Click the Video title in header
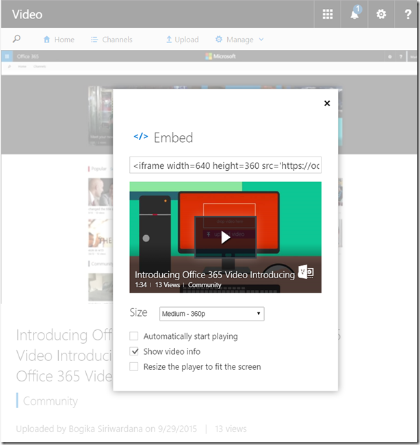This screenshot has height=445, width=420. [x=27, y=14]
